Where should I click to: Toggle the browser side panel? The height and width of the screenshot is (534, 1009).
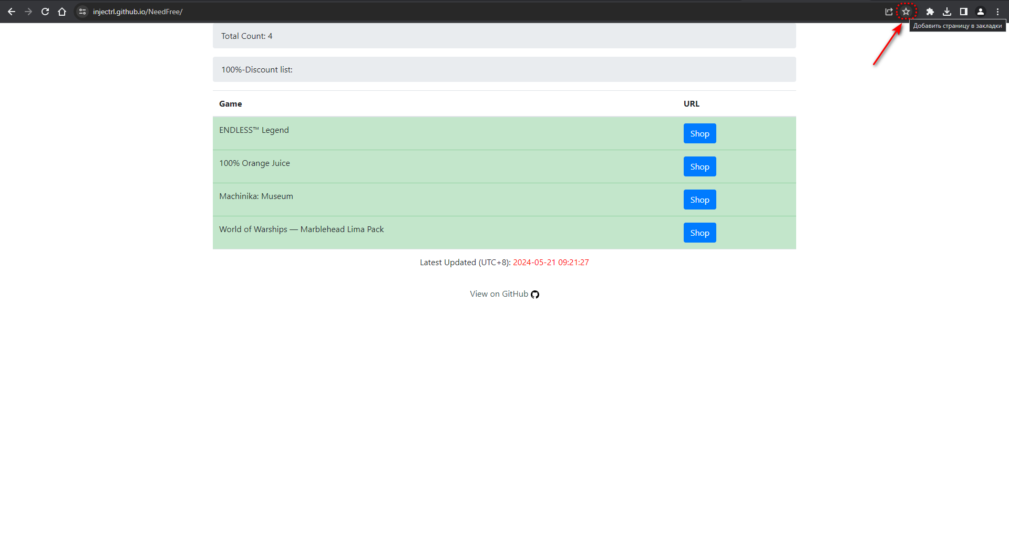click(964, 12)
